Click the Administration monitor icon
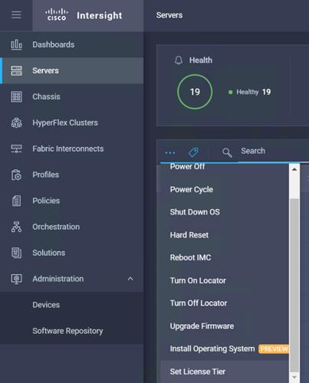This screenshot has height=383, width=309. 16,279
